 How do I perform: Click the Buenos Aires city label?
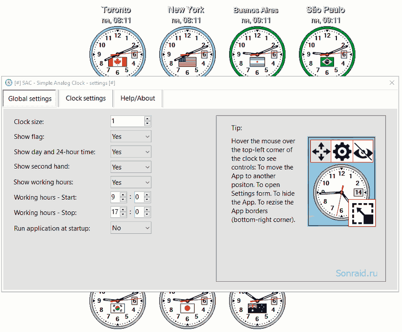pos(256,10)
